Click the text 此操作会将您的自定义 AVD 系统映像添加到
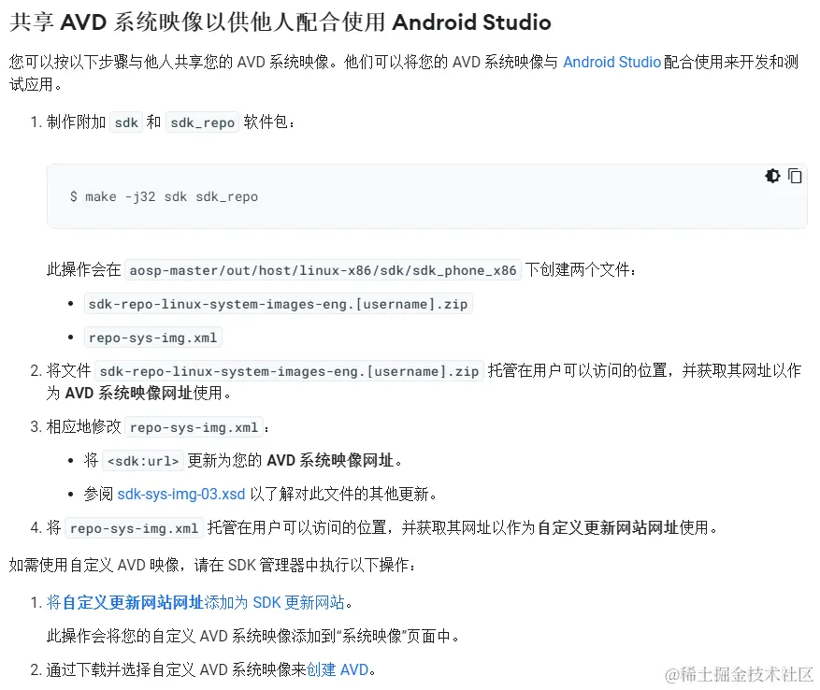This screenshot has height=690, width=820. tap(252, 636)
